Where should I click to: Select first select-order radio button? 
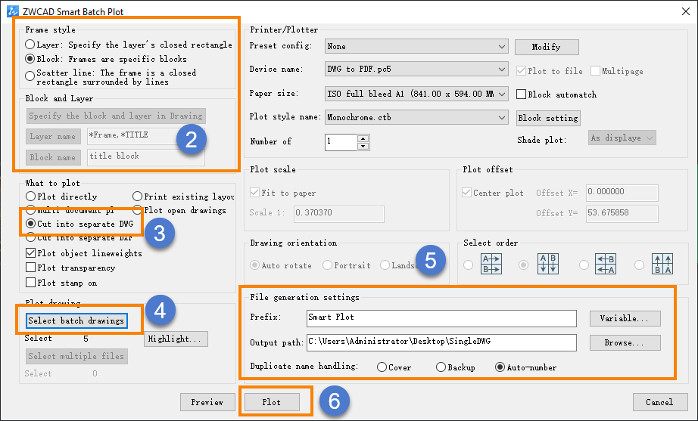pyautogui.click(x=468, y=265)
